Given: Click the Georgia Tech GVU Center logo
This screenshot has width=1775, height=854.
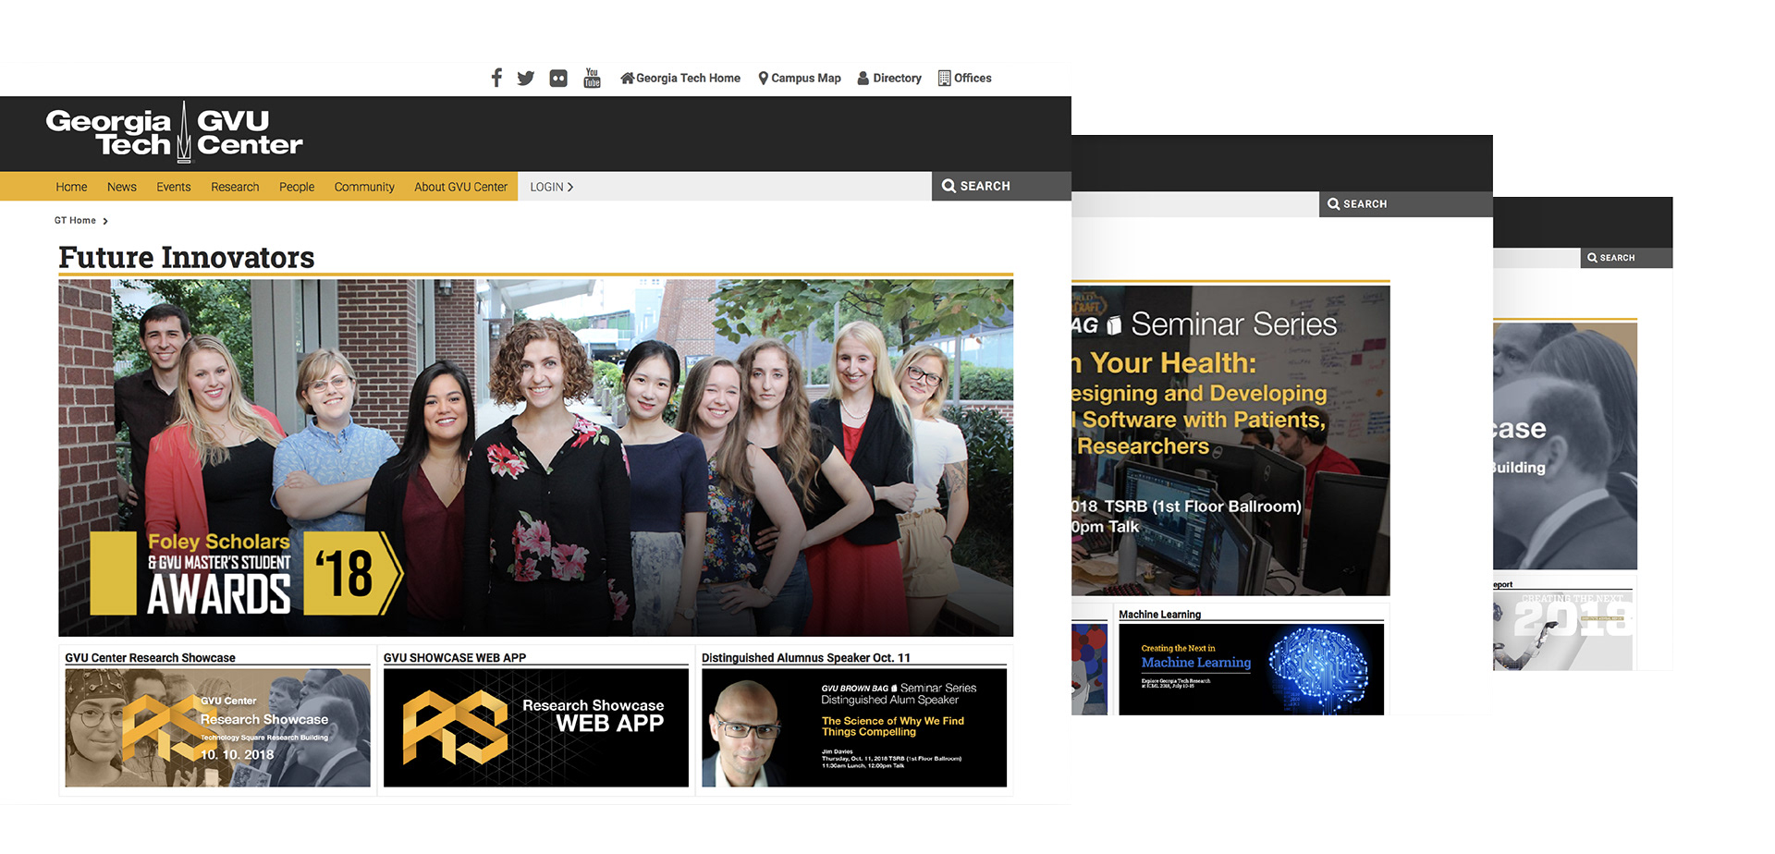Looking at the screenshot, I should 174,132.
